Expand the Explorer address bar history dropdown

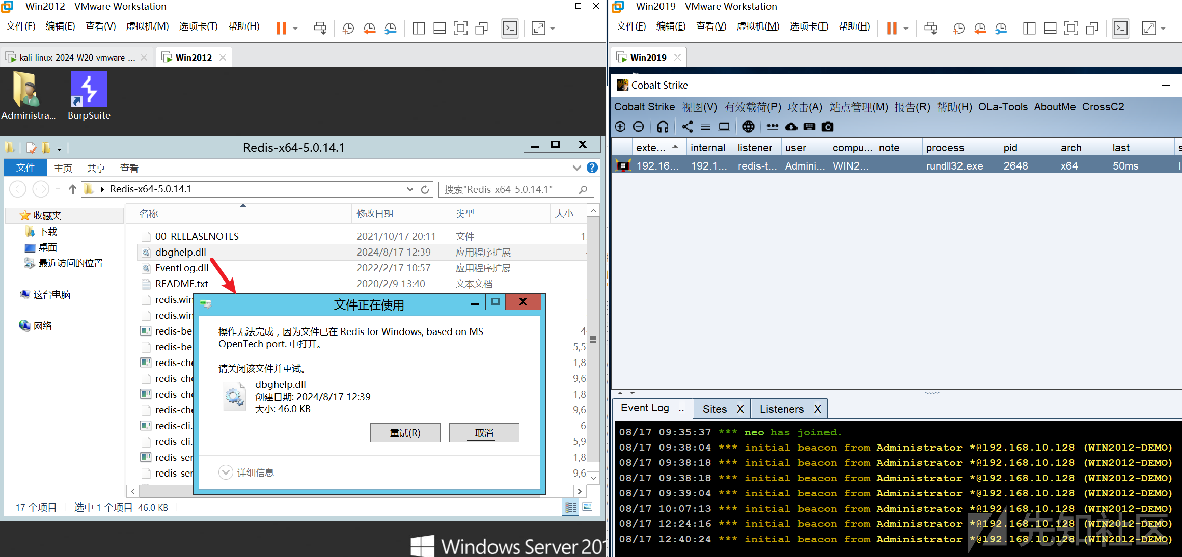(x=410, y=189)
